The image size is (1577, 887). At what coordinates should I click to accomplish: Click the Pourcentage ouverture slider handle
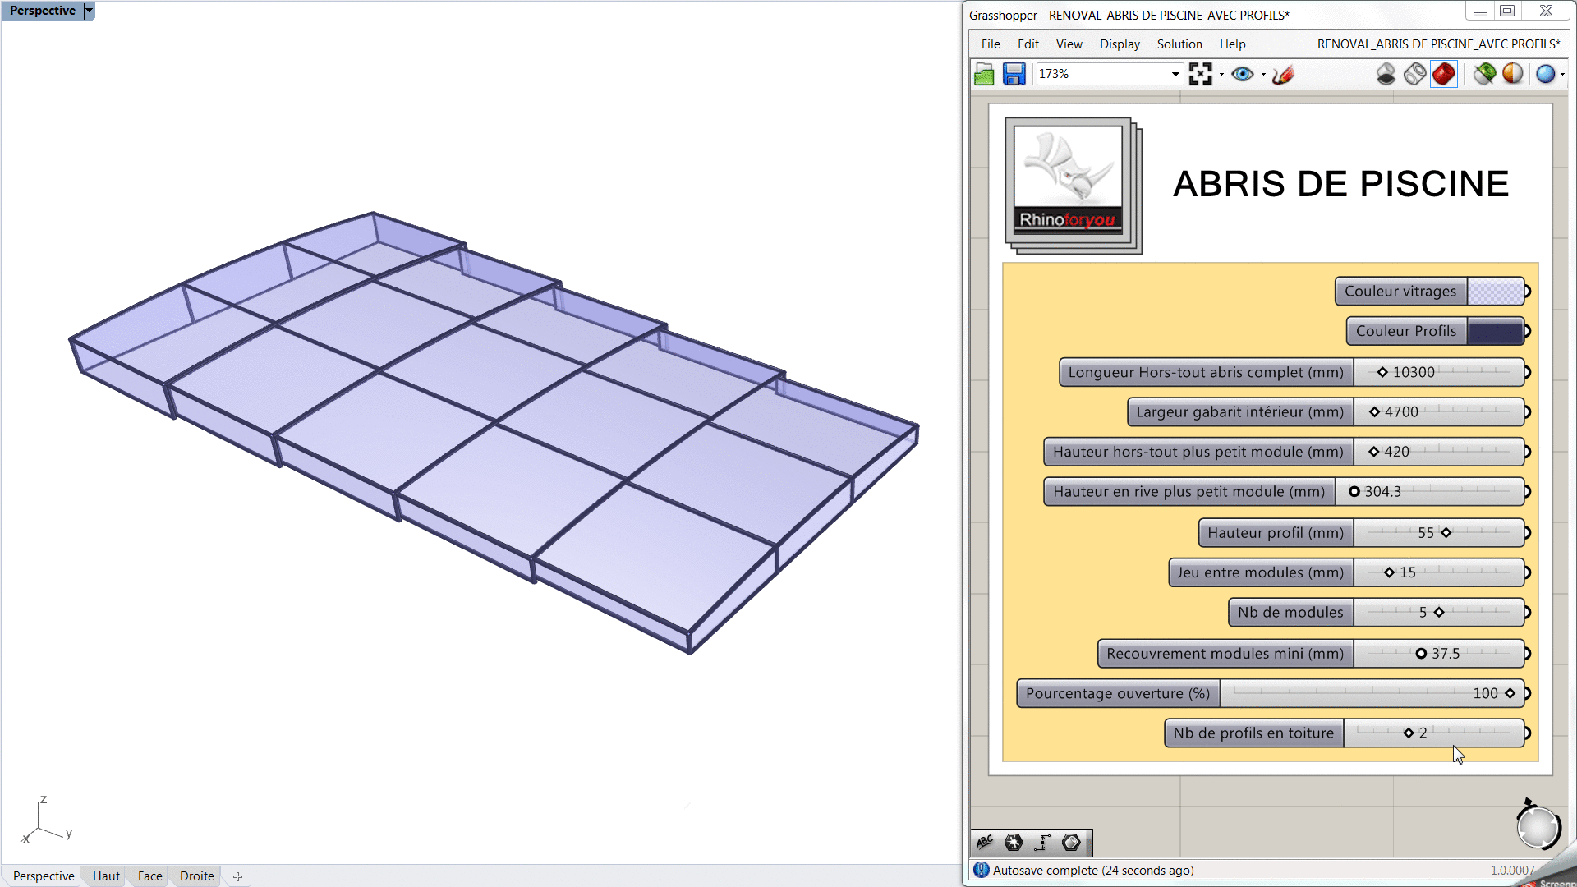[x=1510, y=694]
